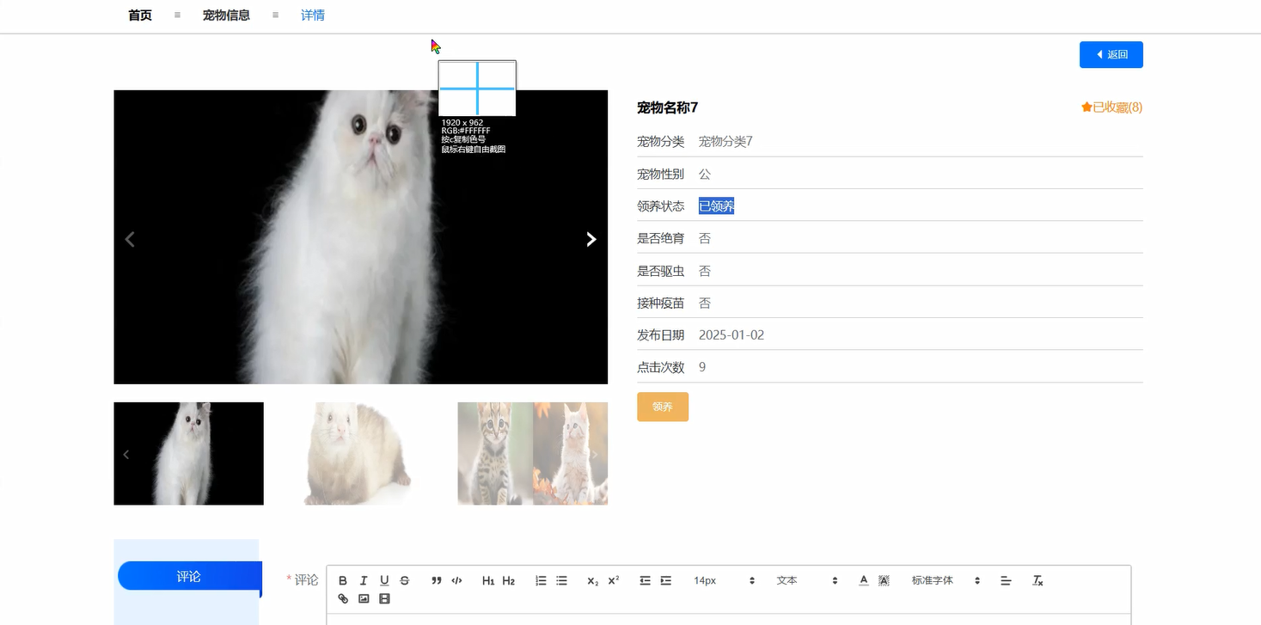This screenshot has width=1261, height=625.
Task: Open the 标准字体 font family dropdown
Action: tap(933, 580)
